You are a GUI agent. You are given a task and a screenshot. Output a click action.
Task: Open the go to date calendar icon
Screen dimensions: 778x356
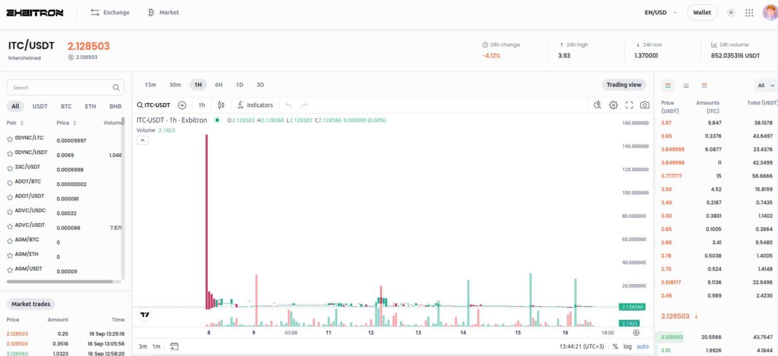pyautogui.click(x=174, y=346)
